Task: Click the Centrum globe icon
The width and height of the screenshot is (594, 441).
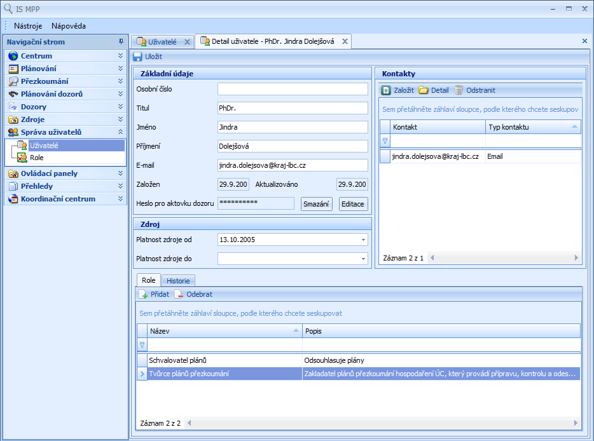Action: pyautogui.click(x=13, y=56)
